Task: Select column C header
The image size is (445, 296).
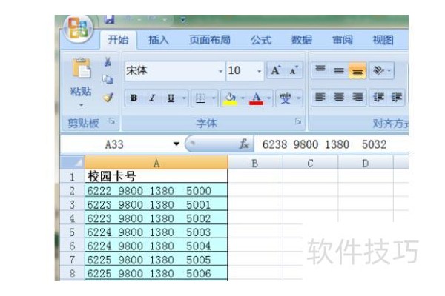Action: pos(310,163)
